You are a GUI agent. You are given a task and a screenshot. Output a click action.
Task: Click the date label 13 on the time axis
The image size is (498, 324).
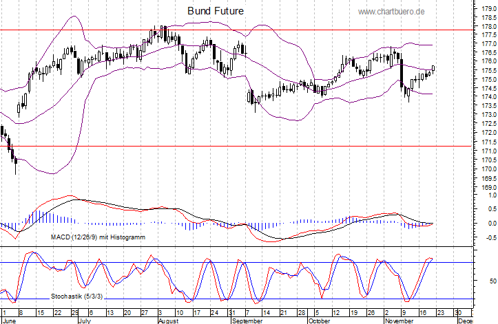coord(110,313)
